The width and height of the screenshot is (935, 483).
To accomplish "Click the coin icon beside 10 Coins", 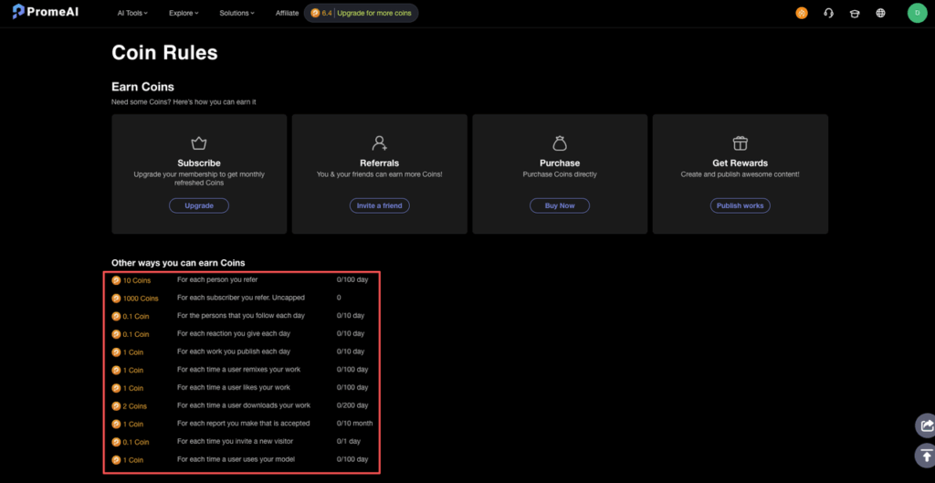I will (116, 280).
